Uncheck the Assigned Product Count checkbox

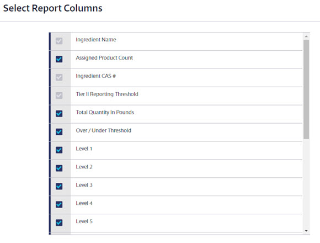[x=59, y=59]
